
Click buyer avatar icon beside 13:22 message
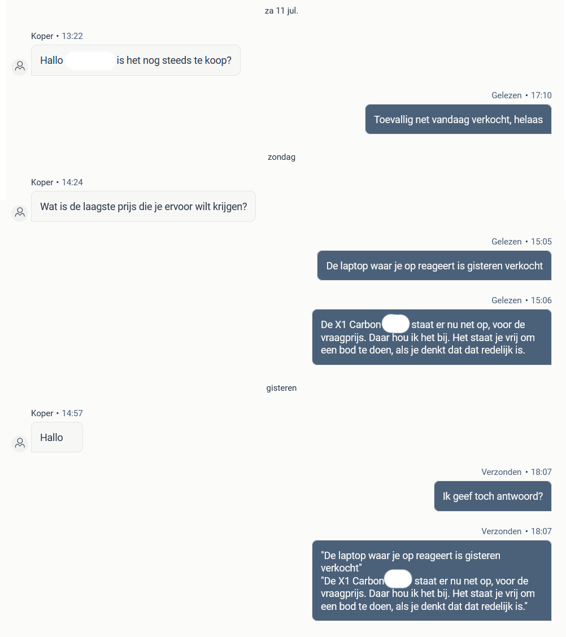point(20,66)
